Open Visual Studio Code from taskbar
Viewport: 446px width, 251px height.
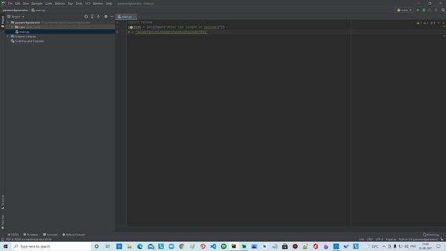click(213, 246)
